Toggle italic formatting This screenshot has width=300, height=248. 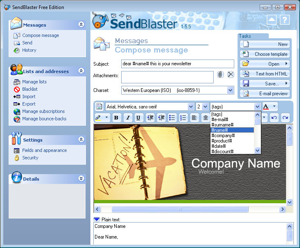click(x=128, y=118)
